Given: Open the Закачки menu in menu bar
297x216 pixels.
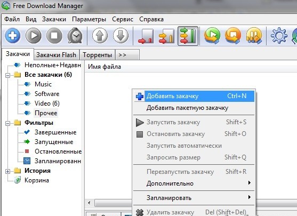Looking at the screenshot, I should click(x=54, y=19).
